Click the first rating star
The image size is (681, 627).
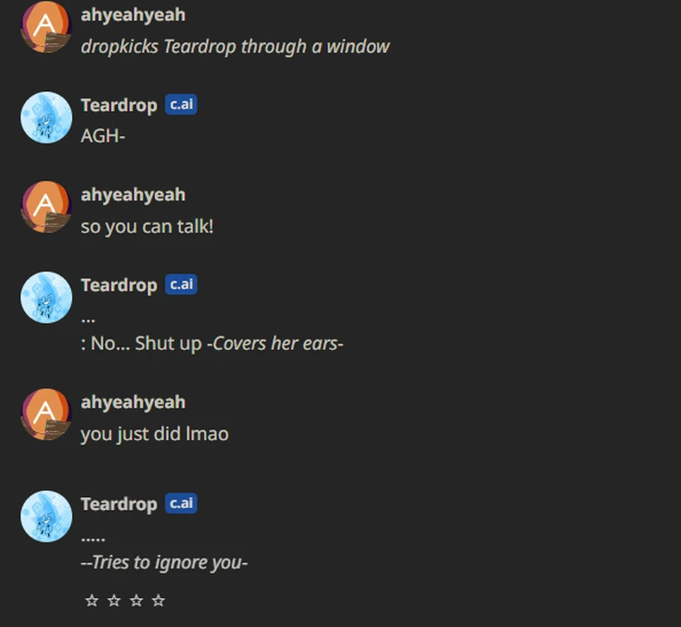92,601
